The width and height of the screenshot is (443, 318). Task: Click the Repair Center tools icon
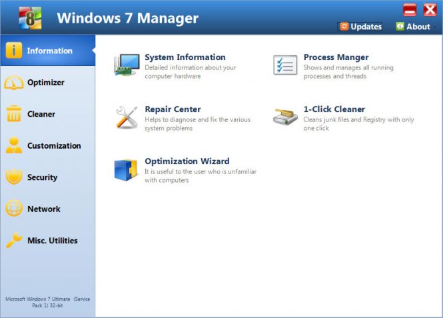[x=127, y=117]
